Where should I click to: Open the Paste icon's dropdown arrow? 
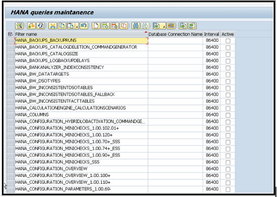coord(77,26)
